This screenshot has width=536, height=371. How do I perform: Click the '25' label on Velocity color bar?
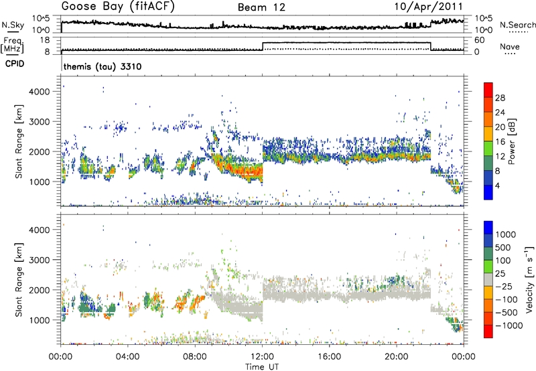(500, 274)
